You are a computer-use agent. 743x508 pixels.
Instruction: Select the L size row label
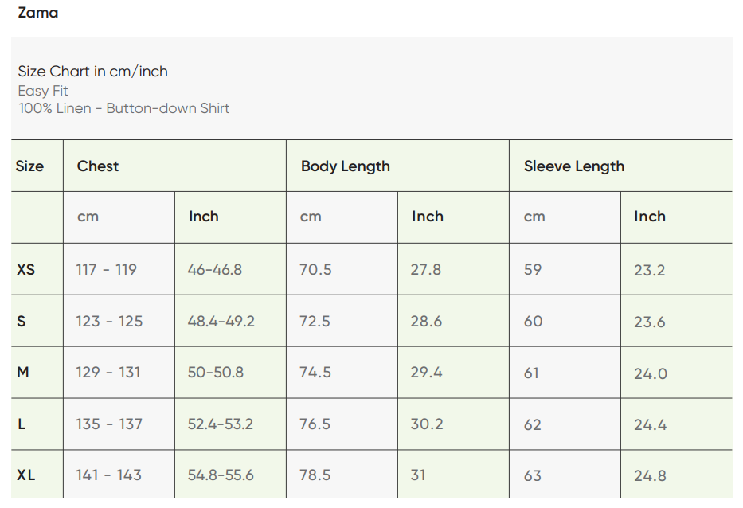(22, 424)
